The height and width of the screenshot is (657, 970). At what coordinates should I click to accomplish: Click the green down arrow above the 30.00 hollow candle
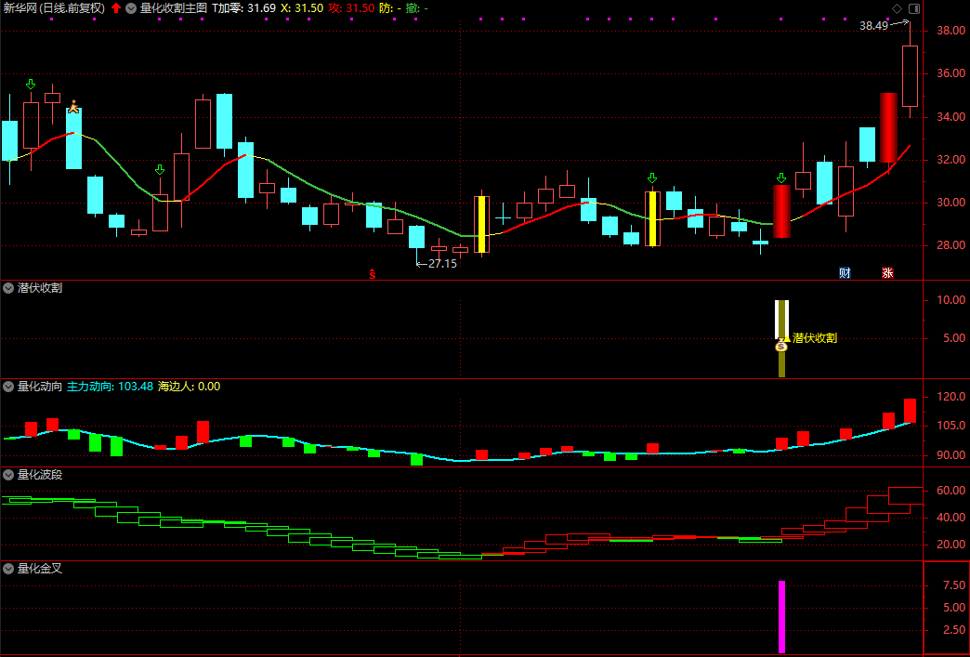[x=160, y=169]
